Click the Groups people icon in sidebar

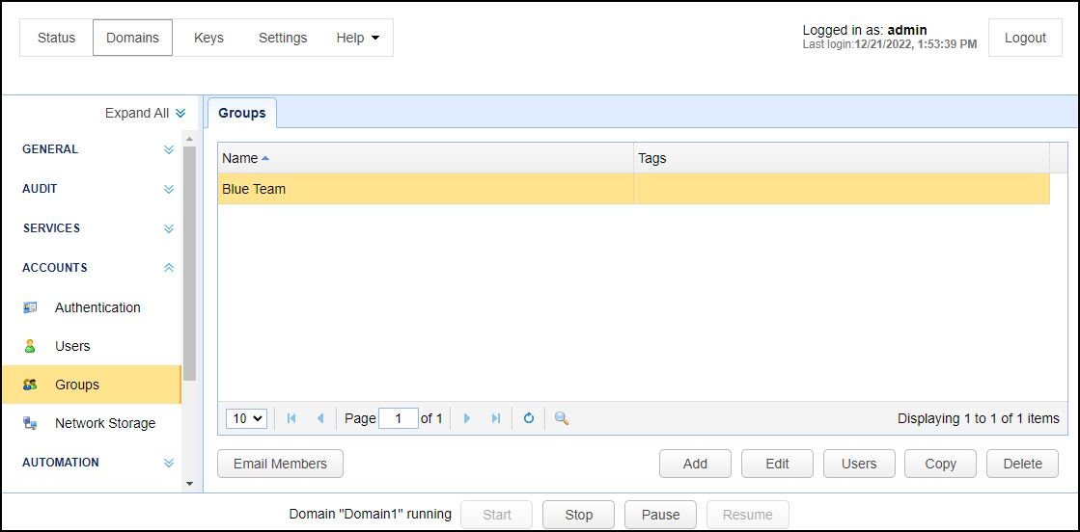(x=30, y=385)
